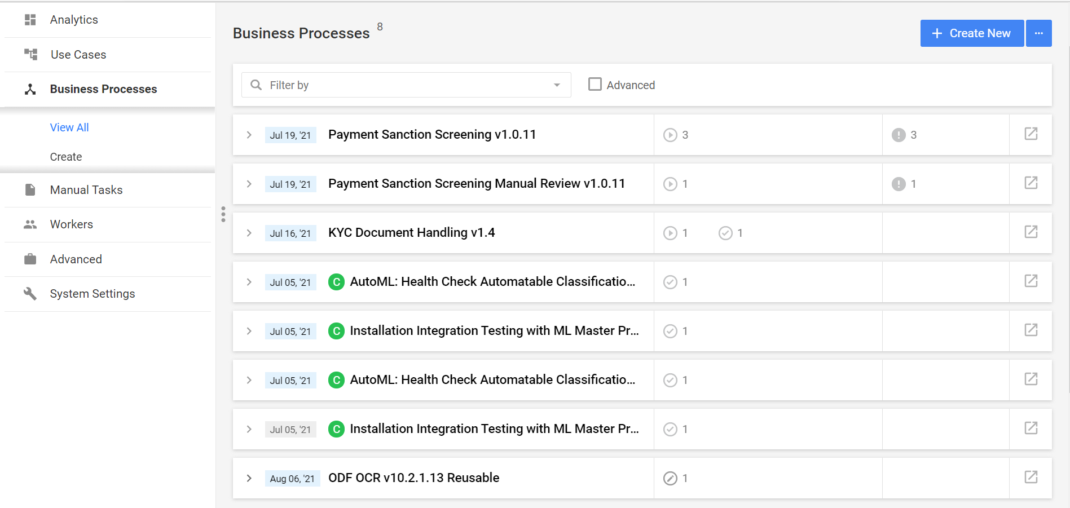Screen dimensions: 1070x508
Task: Click Create submenu link
Action: (66, 157)
